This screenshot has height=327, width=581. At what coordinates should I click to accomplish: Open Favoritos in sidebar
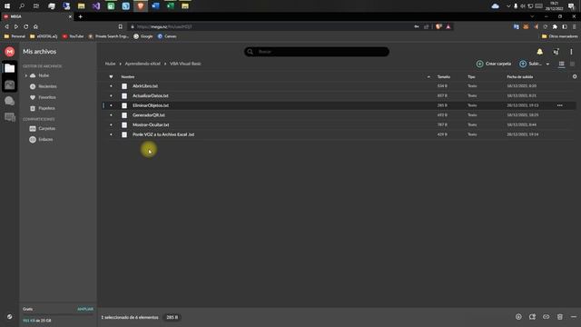(47, 97)
